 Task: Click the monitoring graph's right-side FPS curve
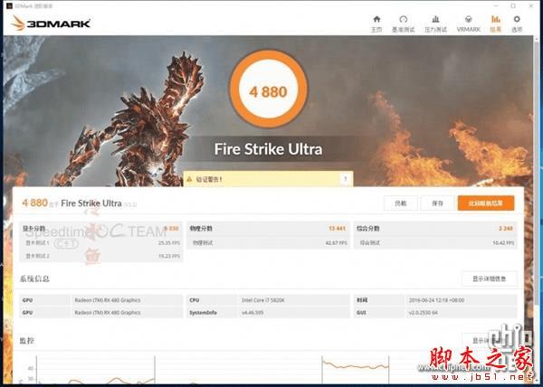coord(356,365)
